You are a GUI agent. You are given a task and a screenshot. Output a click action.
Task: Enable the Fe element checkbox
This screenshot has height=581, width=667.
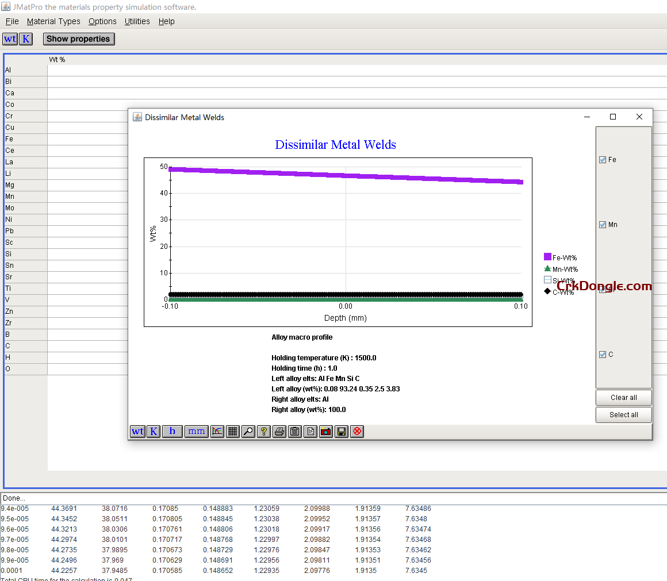point(603,159)
